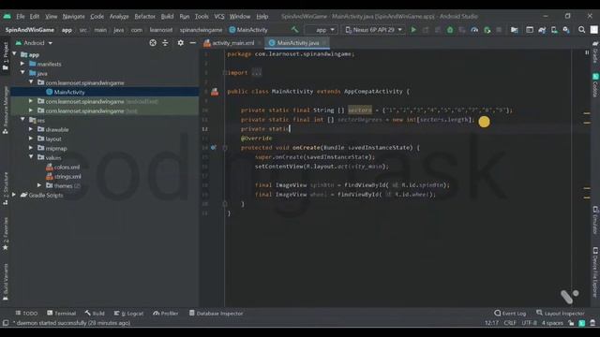Open the Database Inspector tool window
600x337 pixels.
217,314
